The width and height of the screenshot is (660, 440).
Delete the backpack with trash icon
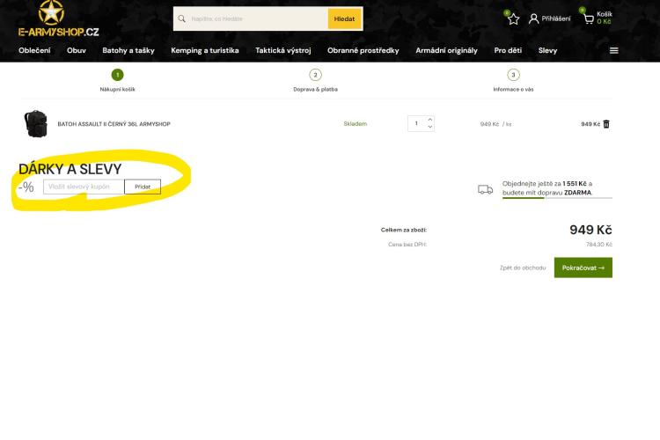606,124
